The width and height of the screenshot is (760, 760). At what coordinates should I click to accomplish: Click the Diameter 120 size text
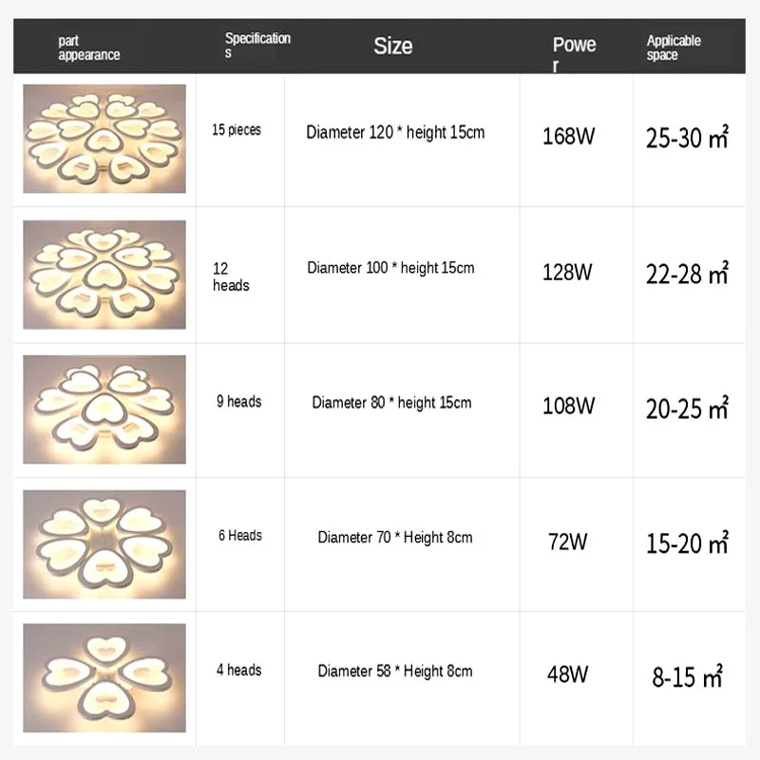coord(395,132)
